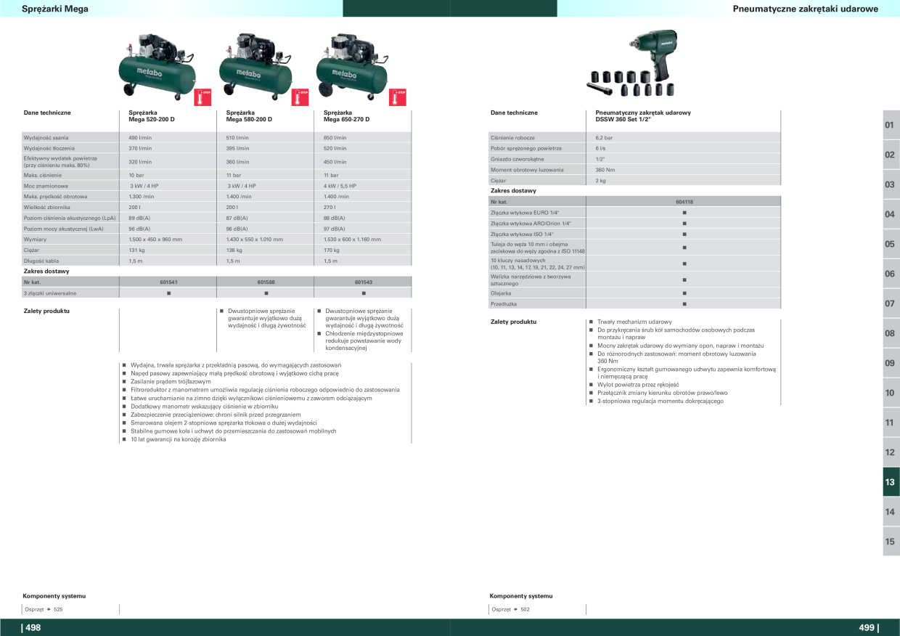Click the Maks. ciśnienie row label
900x636 pixels.
[x=42, y=175]
